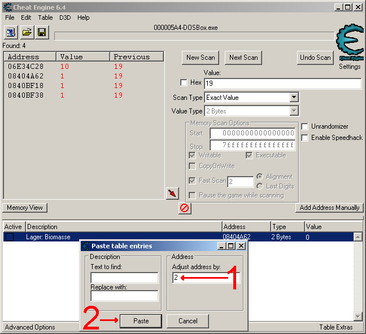This screenshot has height=334, width=366.
Task: Click the Paste button in dialog
Action: (141, 321)
